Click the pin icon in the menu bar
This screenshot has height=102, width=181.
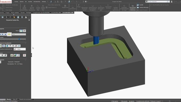pos(51,2)
